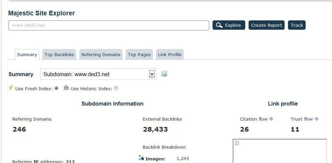This screenshot has width=332, height=163.
Task: Focus the www.ded3.net search field
Action: coord(109,25)
